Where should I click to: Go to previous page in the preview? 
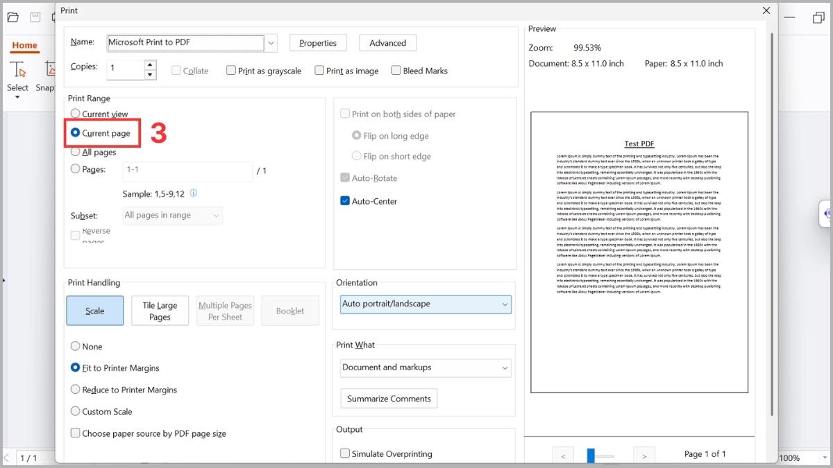click(562, 454)
